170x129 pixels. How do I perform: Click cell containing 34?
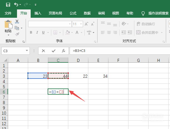(x=98, y=76)
